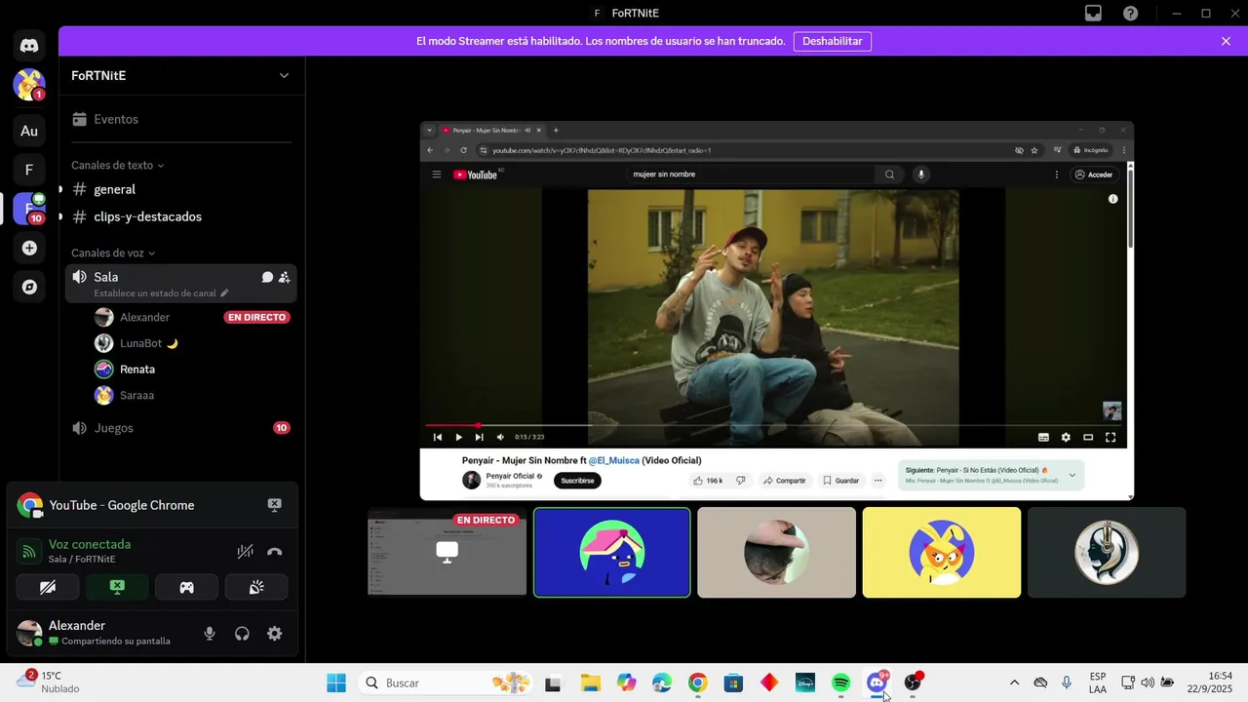Collapse the Canales de texto category
Screen dimensions: 1248x702
pyautogui.click(x=117, y=165)
